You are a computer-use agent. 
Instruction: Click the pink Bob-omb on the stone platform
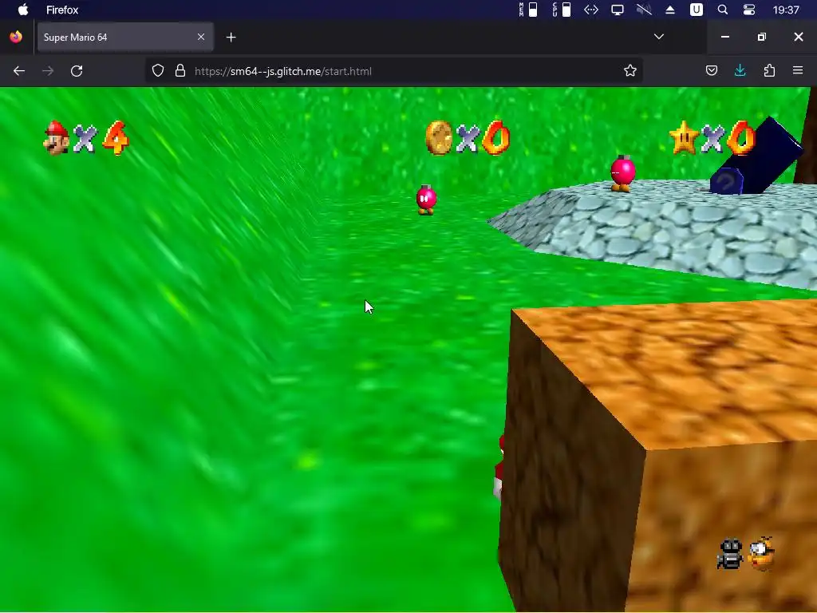[622, 173]
